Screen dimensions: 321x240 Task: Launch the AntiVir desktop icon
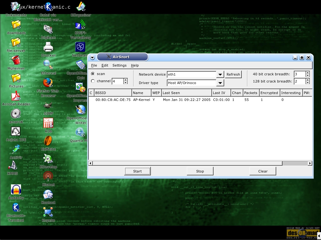pos(16,149)
